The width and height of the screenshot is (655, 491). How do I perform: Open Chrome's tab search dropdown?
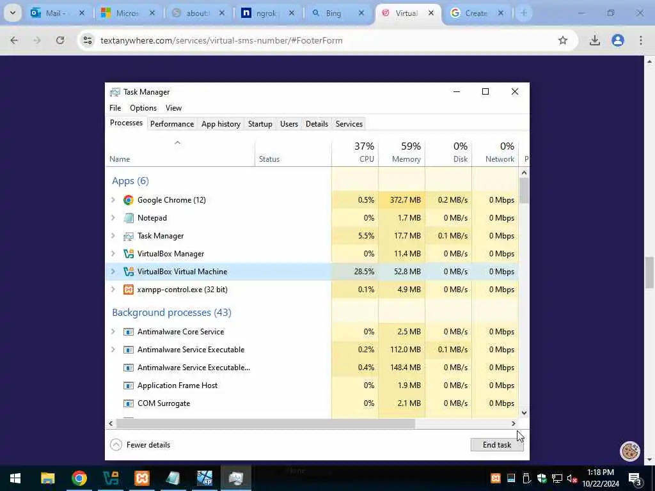[13, 13]
